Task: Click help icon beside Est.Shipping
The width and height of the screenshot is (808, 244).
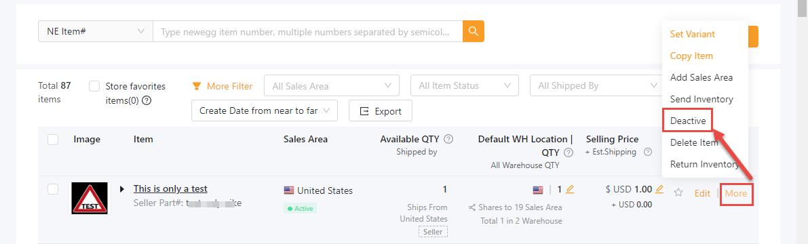Action: (649, 152)
